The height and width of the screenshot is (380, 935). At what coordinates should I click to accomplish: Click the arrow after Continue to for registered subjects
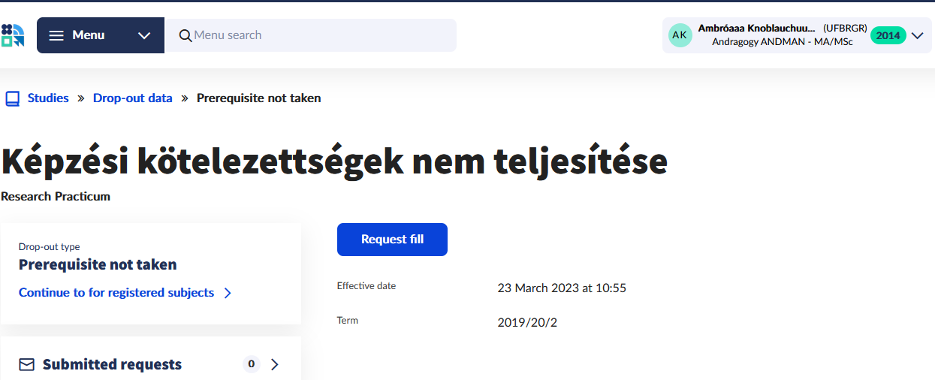click(228, 293)
